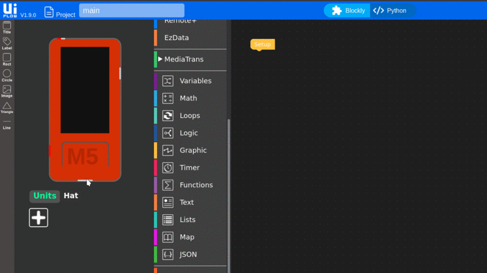Screen dimensions: 487x273
Task: Click the project name input field
Action: point(131,10)
